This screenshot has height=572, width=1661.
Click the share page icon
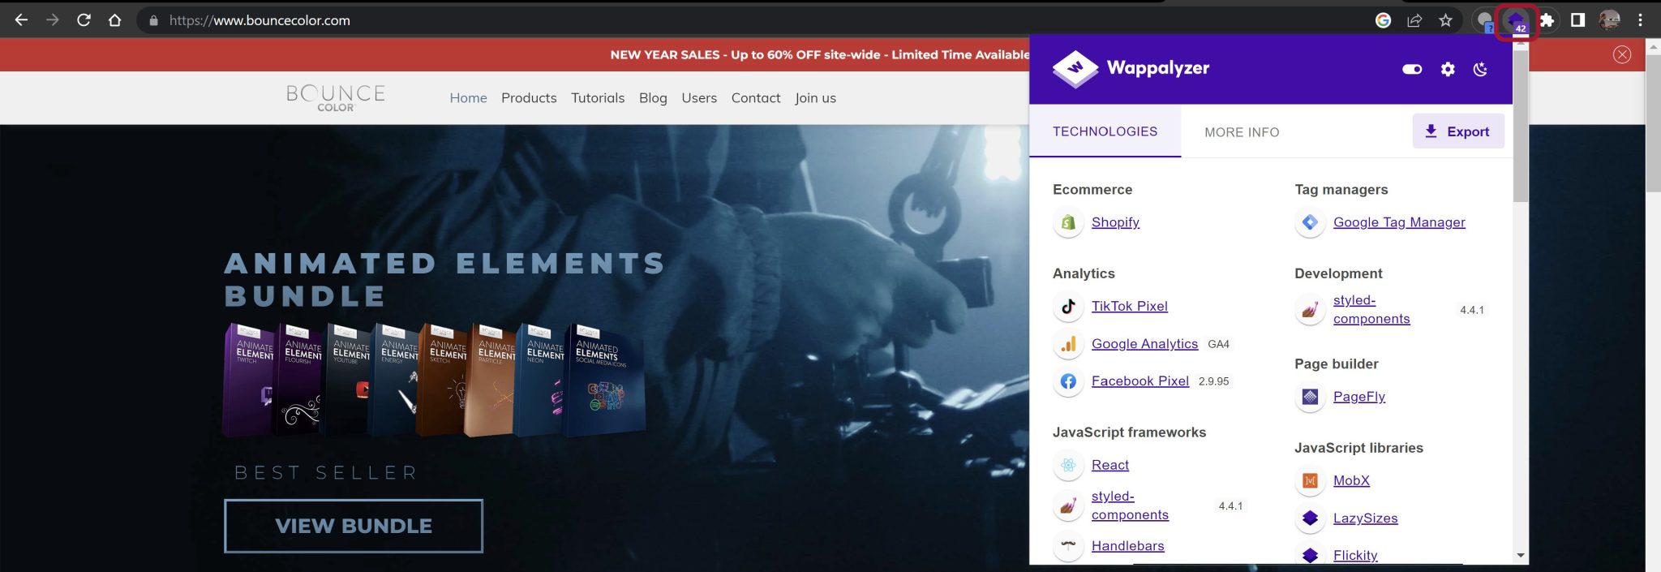1414,20
